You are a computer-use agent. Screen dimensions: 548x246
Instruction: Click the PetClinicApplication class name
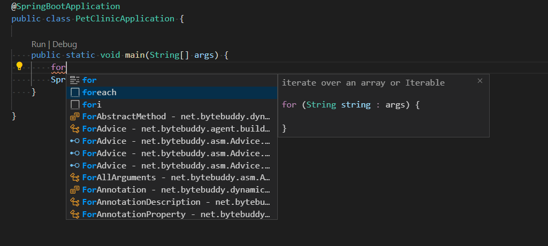pos(125,19)
